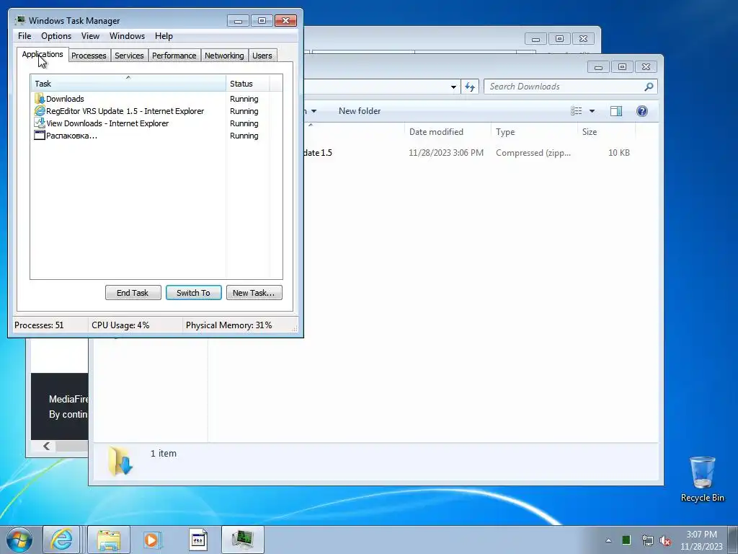This screenshot has width=738, height=554.
Task: Click the window icon beside Распаковка task
Action: 40,135
